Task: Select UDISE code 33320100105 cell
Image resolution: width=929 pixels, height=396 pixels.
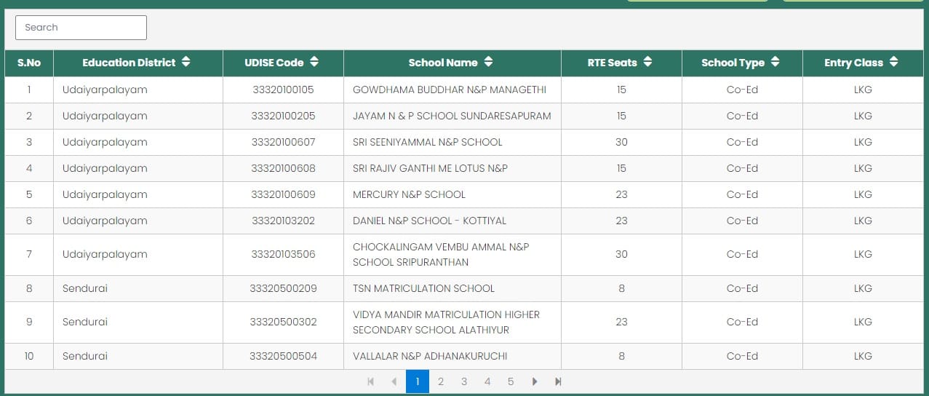Action: click(x=283, y=90)
